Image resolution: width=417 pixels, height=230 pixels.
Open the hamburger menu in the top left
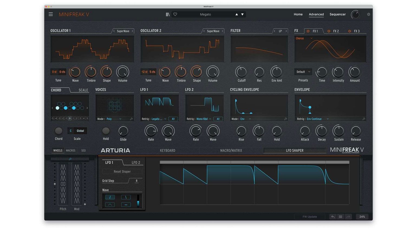pos(51,14)
